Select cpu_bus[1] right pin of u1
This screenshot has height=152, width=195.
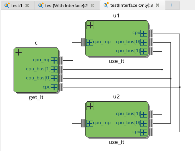[150, 51]
